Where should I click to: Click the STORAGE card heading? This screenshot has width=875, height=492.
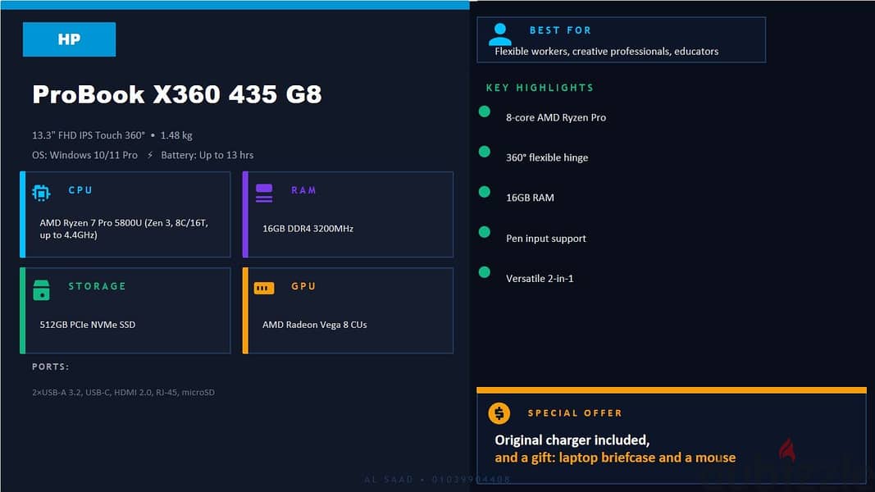(97, 286)
